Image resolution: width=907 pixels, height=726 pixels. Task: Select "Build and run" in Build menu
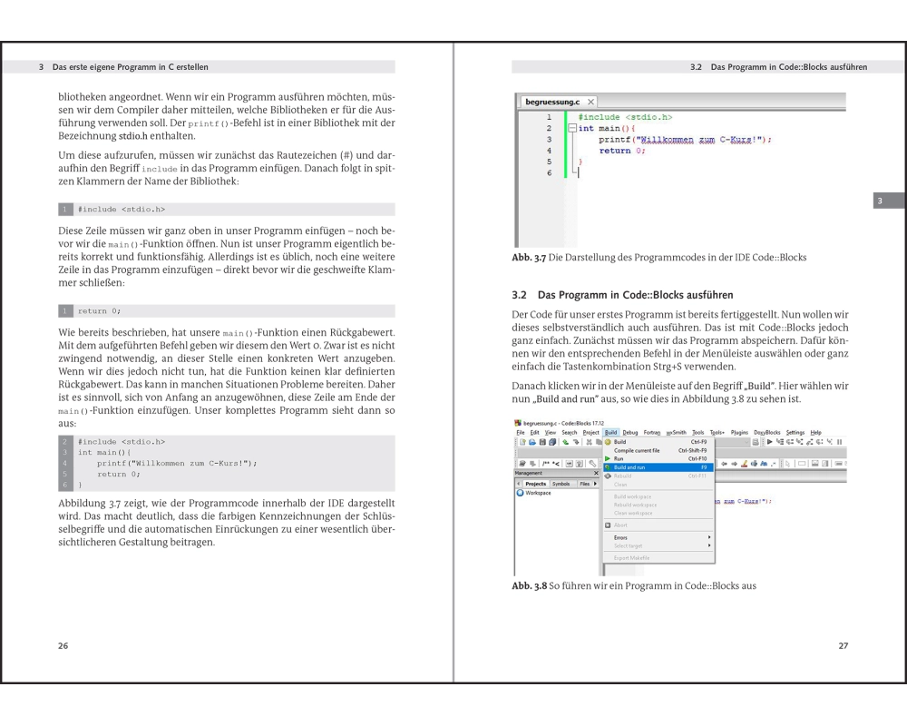click(x=629, y=467)
